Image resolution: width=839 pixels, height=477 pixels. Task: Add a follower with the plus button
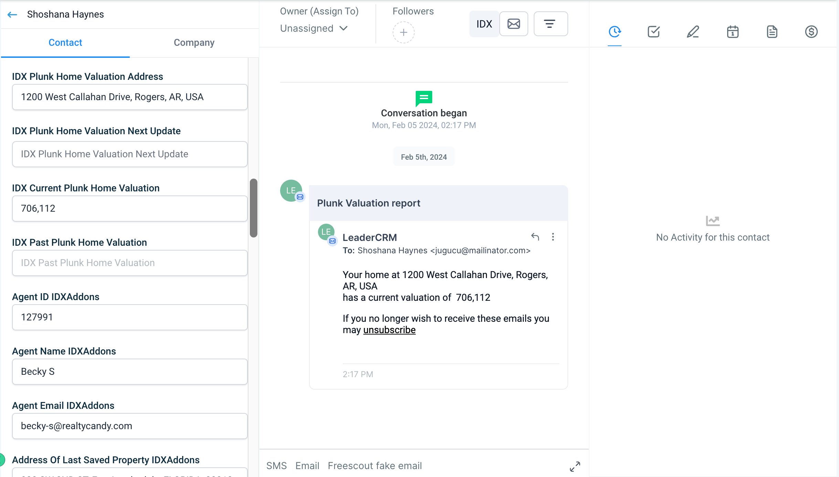(x=403, y=32)
